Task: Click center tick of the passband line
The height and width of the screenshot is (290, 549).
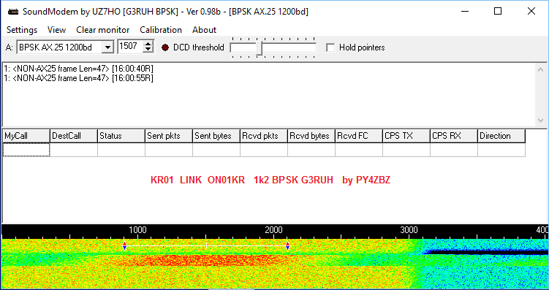Action: coord(206,246)
